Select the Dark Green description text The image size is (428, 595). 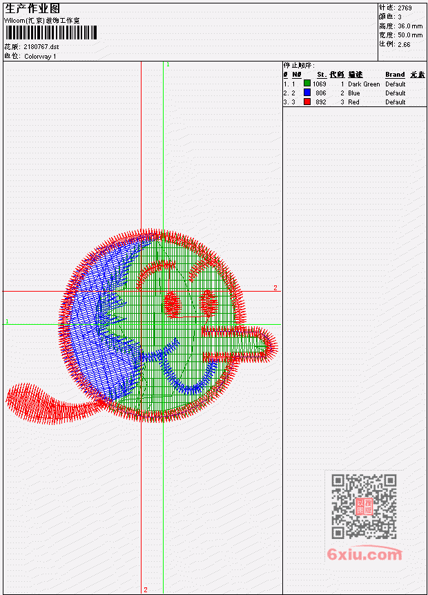pos(364,84)
